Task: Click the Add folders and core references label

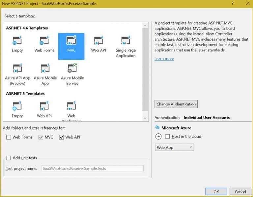Action: point(34,128)
